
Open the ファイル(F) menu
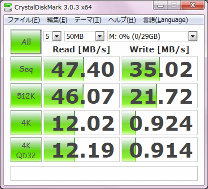(x=24, y=20)
